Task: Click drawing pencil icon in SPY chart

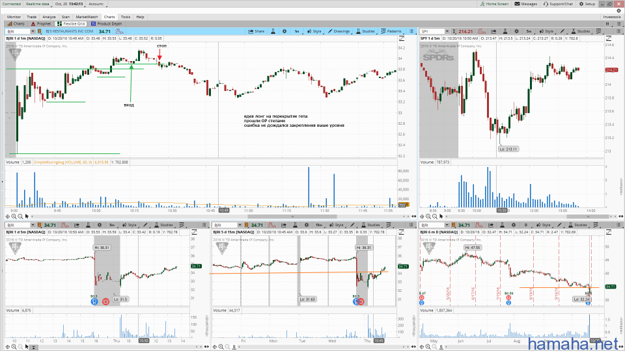Action: [562, 31]
